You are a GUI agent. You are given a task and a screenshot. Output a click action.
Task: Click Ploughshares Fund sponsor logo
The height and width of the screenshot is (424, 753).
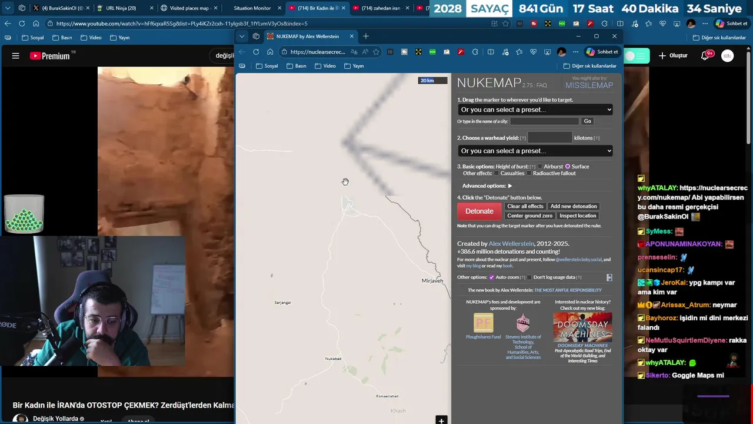(x=483, y=323)
